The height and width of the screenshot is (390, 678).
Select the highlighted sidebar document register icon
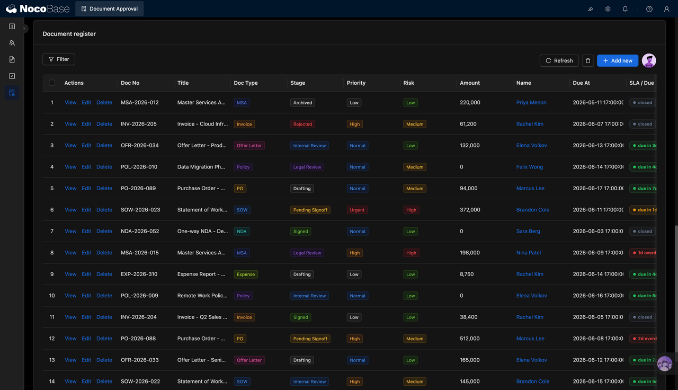(x=12, y=93)
